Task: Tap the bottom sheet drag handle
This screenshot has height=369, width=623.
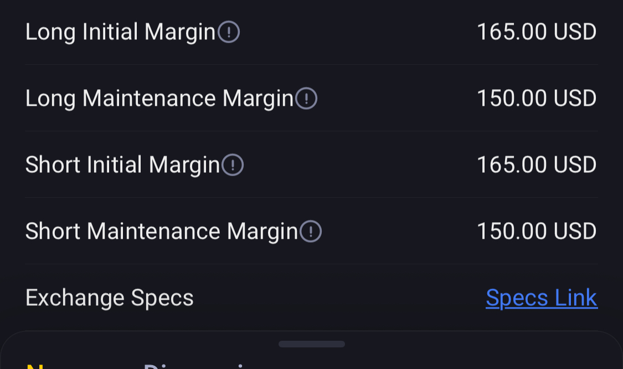Action: (311, 344)
